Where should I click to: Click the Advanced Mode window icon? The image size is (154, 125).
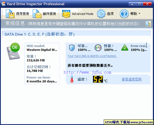[x=66, y=14]
